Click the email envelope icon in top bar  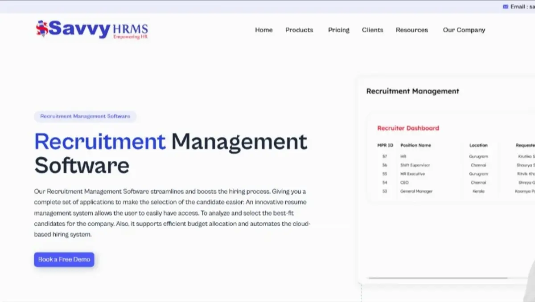pos(505,7)
